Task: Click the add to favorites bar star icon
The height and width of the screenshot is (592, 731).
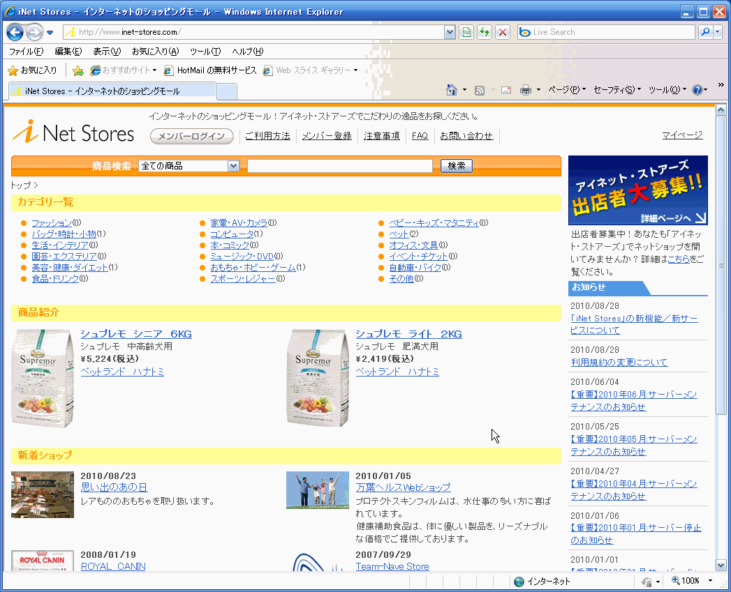Action: [x=78, y=70]
